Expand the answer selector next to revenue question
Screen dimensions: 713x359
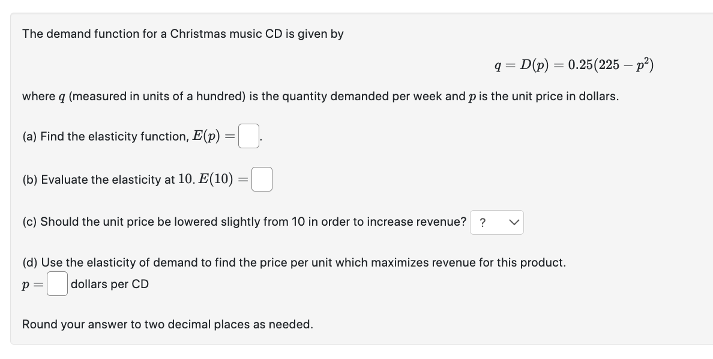(x=497, y=222)
